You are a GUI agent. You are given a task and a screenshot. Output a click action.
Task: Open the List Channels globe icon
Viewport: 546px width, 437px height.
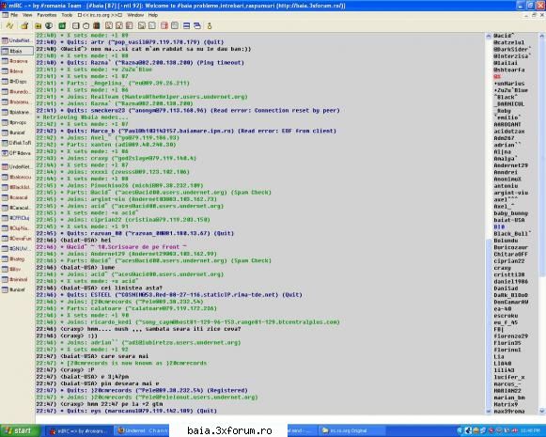tap(49, 25)
